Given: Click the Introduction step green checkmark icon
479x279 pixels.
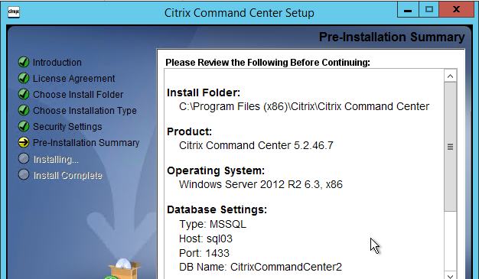Looking at the screenshot, I should coord(24,62).
